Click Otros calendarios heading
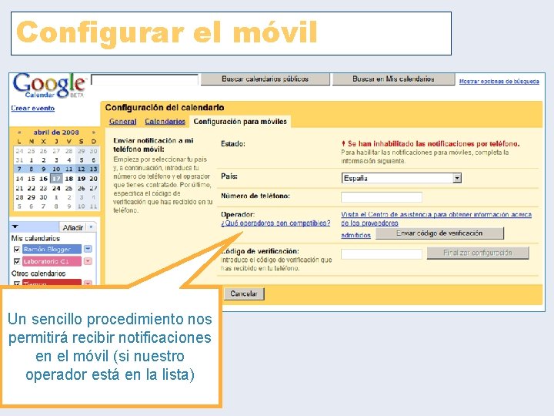This screenshot has height=416, width=554. [x=38, y=273]
